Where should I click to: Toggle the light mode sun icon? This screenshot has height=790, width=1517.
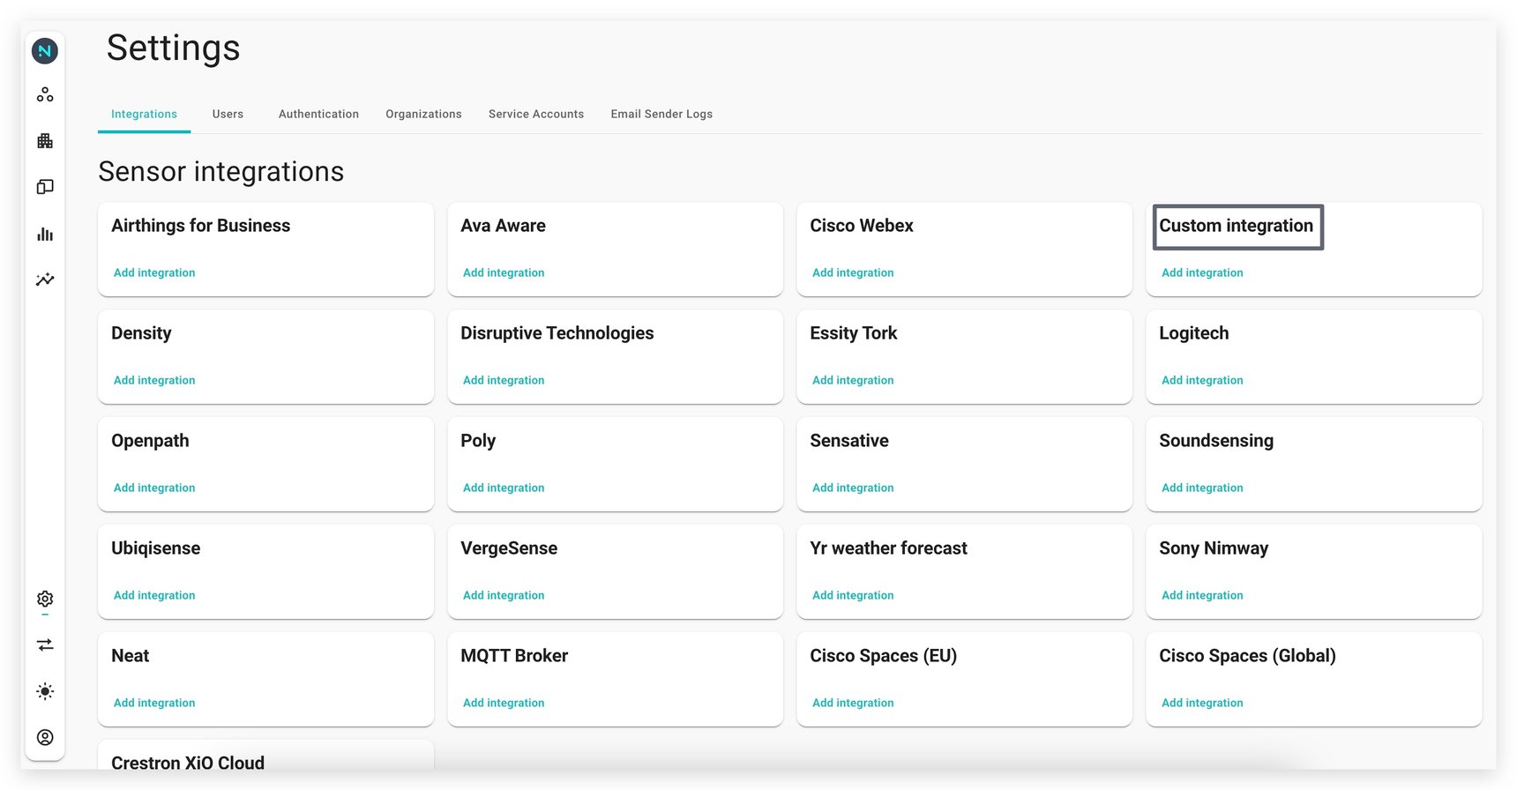45,691
